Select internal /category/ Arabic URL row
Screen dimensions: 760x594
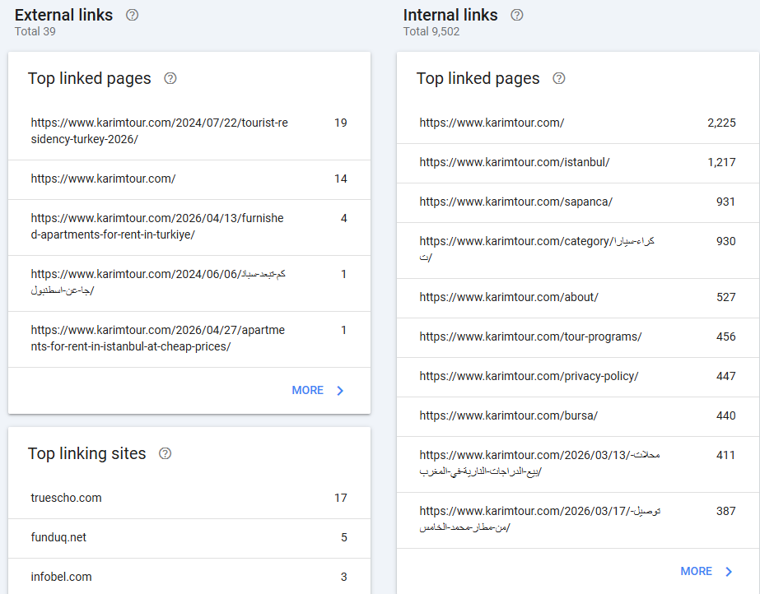[x=578, y=250]
